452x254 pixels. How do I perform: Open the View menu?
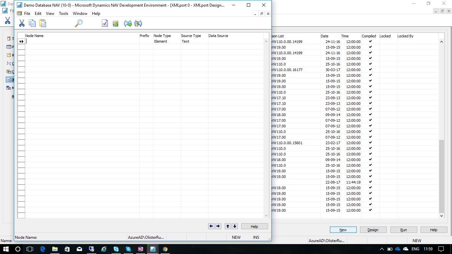click(x=50, y=14)
